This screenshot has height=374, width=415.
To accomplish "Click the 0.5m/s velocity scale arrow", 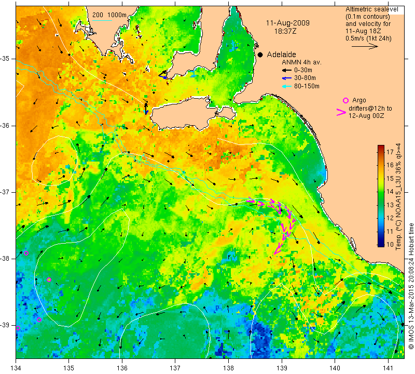I will (x=365, y=46).
